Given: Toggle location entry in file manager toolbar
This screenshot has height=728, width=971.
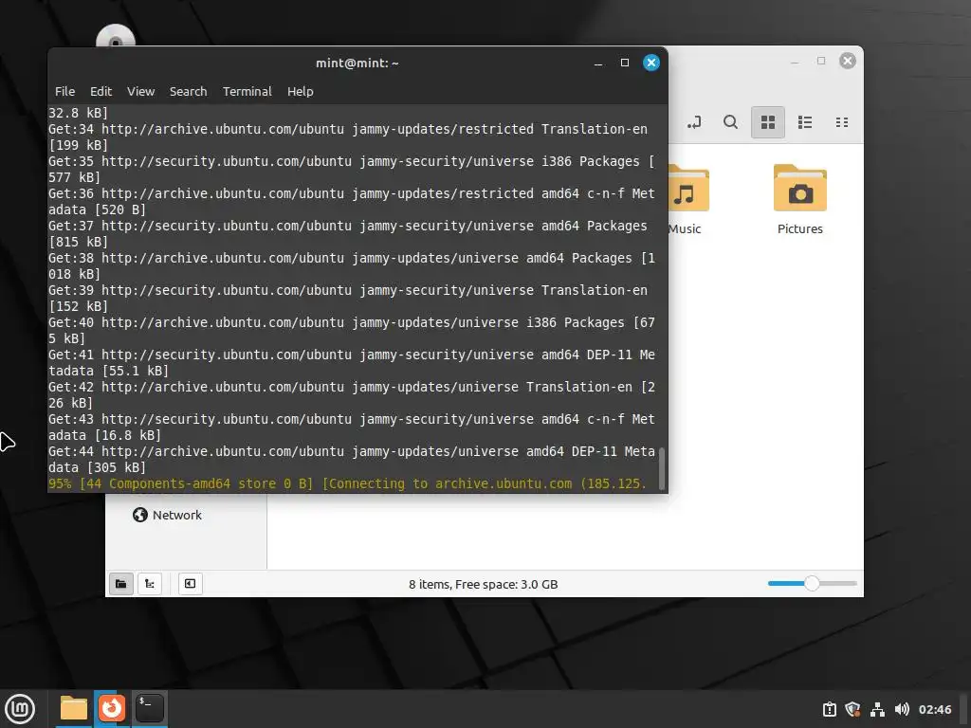Looking at the screenshot, I should coord(694,122).
